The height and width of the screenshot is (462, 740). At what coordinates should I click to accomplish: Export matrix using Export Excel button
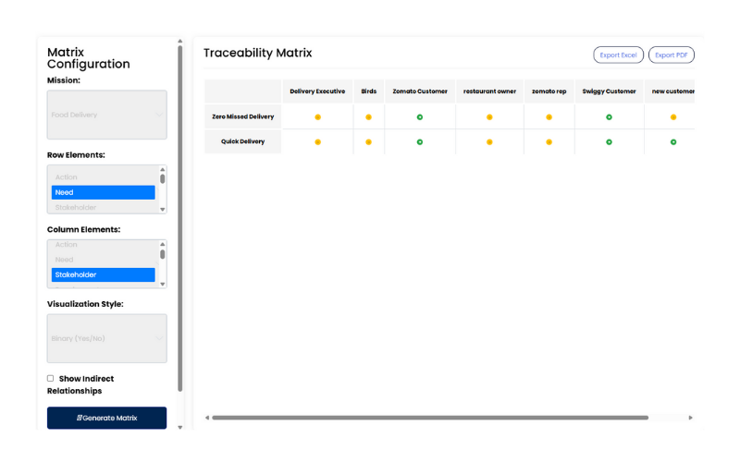618,55
